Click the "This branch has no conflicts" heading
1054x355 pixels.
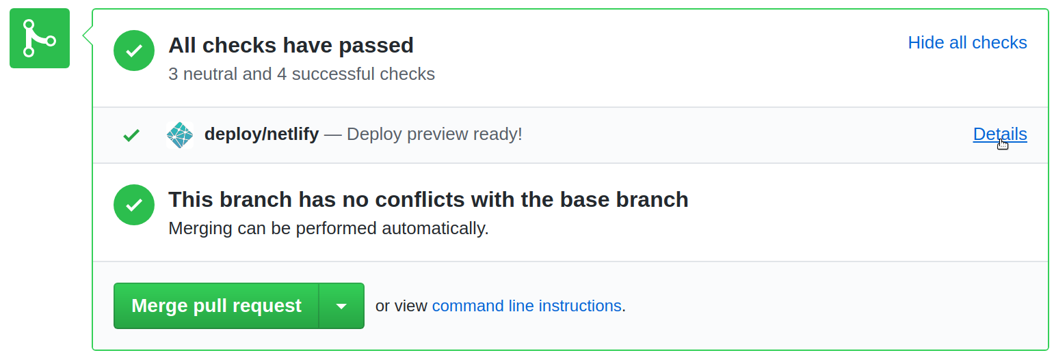[x=428, y=199]
